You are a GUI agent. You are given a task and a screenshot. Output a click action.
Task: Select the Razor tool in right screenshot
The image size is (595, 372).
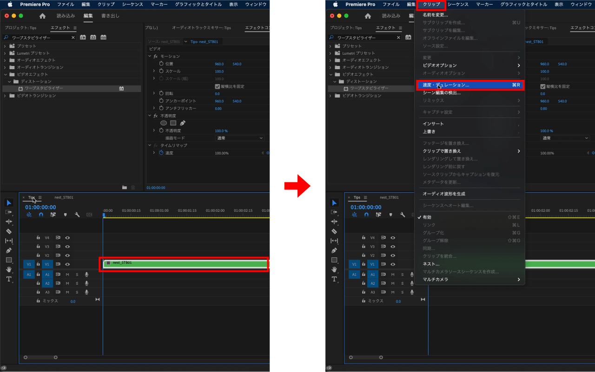tap(334, 231)
